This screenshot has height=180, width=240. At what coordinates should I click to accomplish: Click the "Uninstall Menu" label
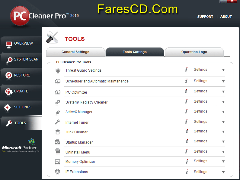(x=78, y=152)
